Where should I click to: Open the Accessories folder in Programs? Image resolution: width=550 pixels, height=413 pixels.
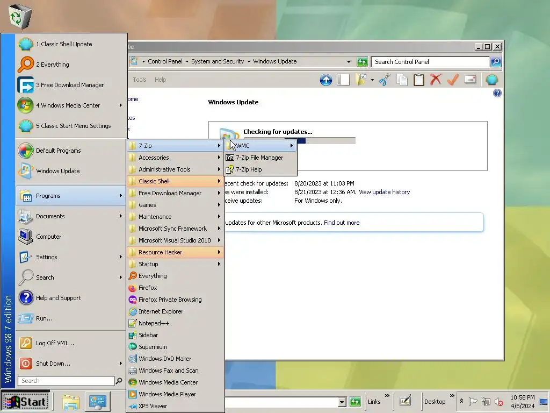point(176,158)
